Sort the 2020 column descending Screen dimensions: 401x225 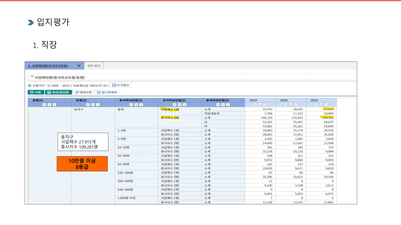coord(291,105)
